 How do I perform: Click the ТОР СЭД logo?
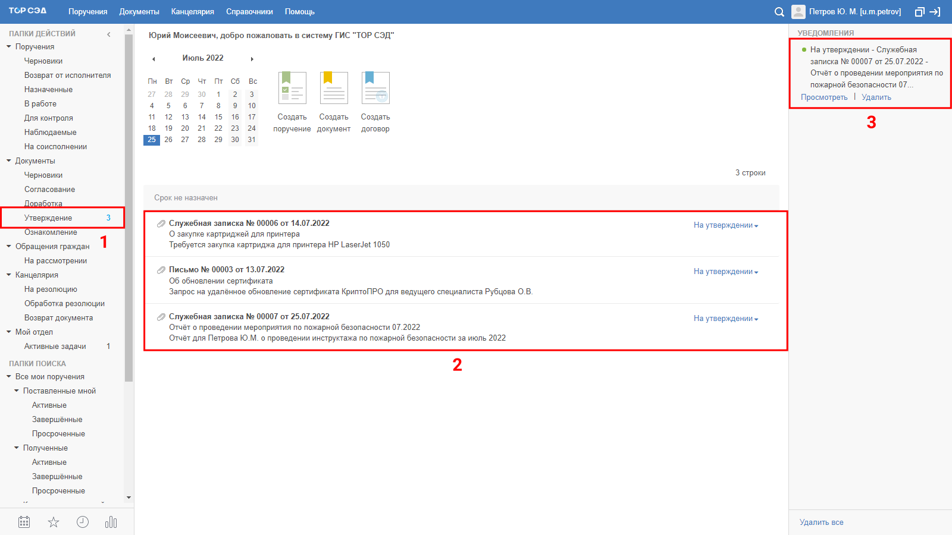pos(27,11)
